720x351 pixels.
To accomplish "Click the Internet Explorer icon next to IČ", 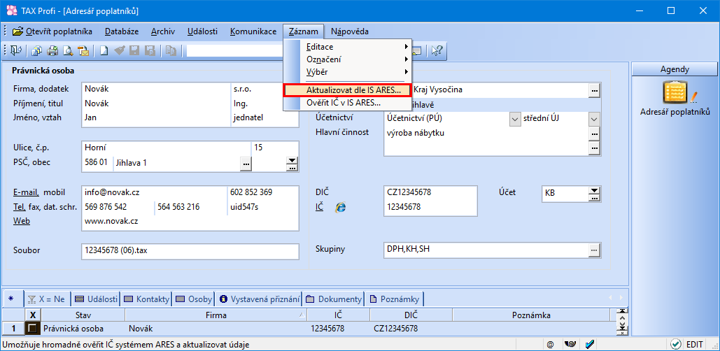I will point(340,208).
